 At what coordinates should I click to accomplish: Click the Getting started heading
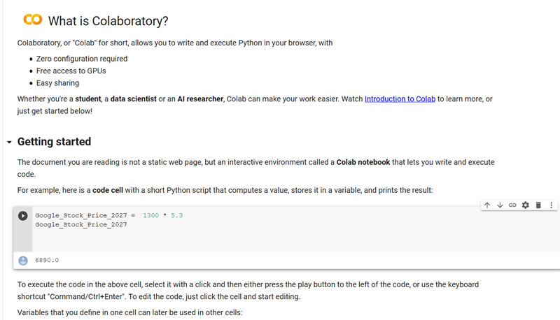point(54,142)
